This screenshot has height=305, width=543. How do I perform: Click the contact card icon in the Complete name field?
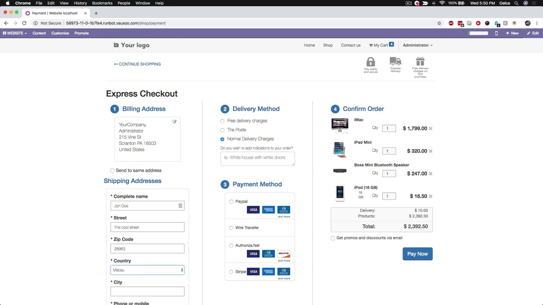tap(180, 206)
